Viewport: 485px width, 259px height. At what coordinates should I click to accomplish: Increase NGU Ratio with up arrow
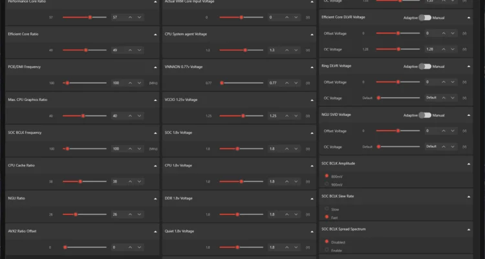(130, 214)
